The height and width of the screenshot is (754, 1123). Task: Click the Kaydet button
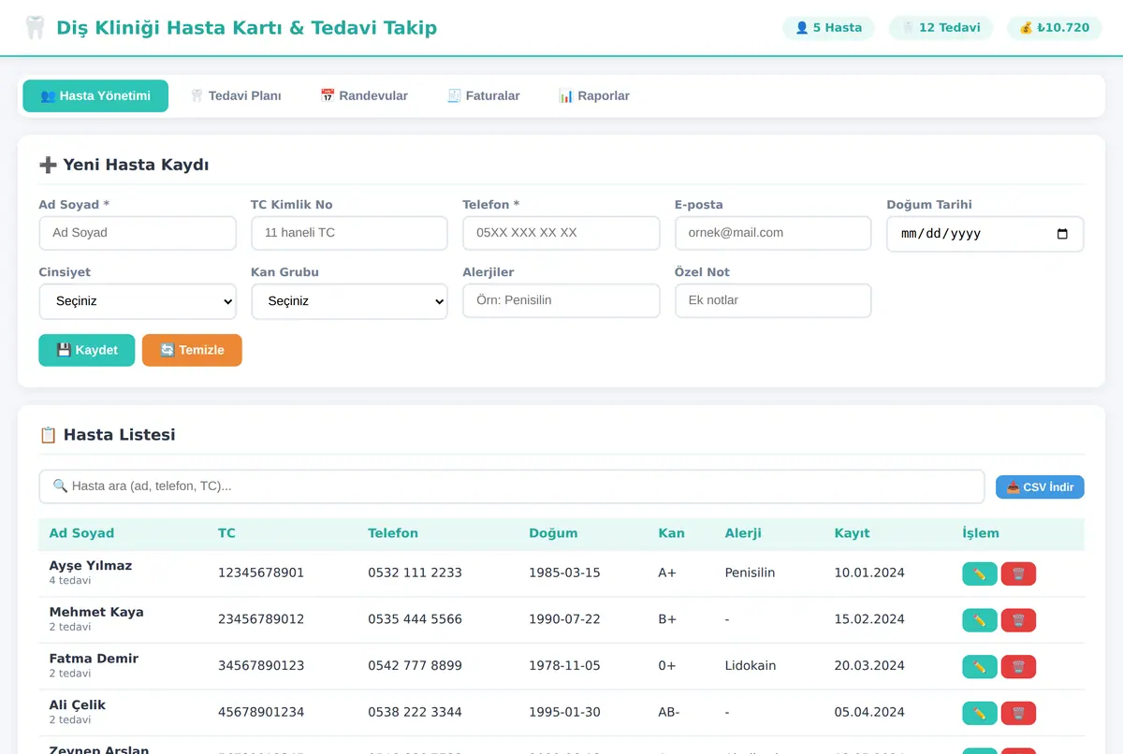(x=87, y=350)
